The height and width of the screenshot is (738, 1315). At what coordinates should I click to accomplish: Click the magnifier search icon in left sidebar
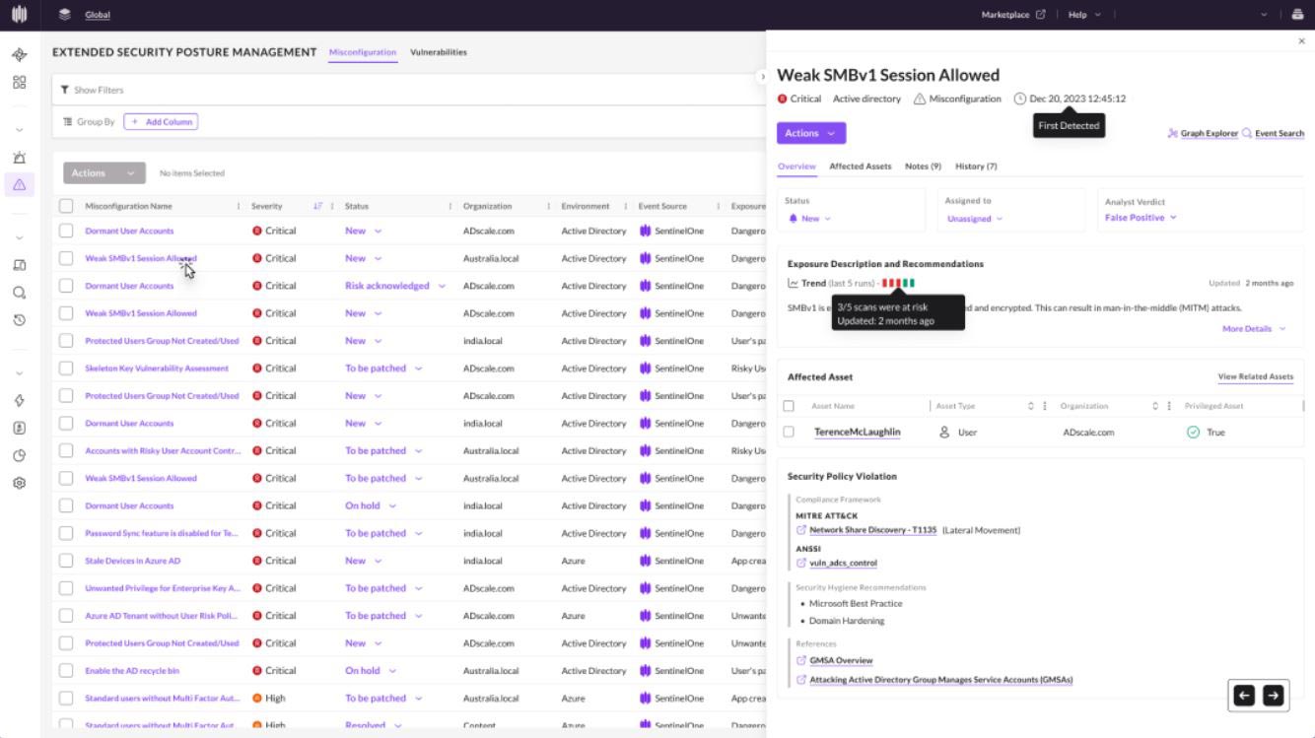tap(20, 293)
